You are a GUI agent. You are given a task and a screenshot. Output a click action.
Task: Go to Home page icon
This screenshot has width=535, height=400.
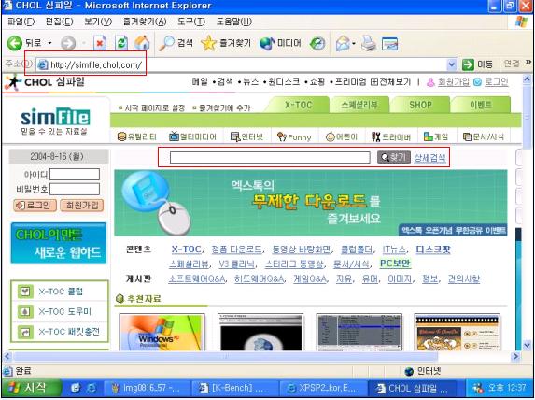coord(142,43)
